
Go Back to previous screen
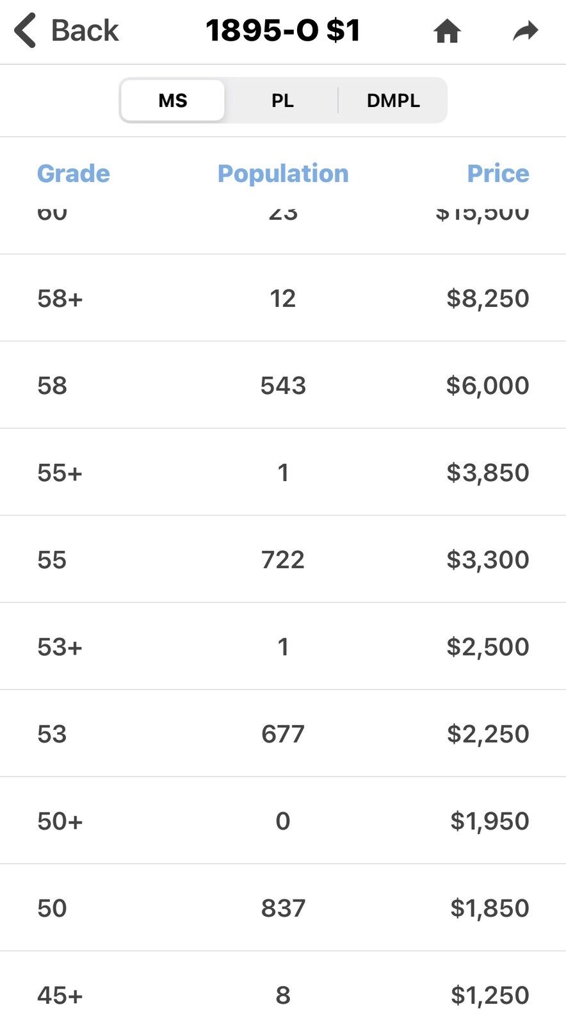[x=67, y=31]
